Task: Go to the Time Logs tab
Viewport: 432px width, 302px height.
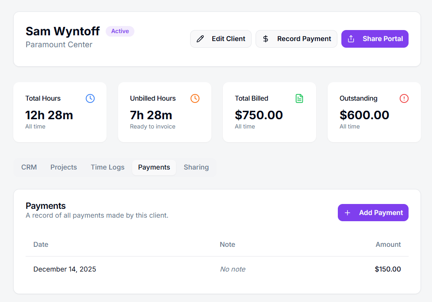Action: pos(108,167)
